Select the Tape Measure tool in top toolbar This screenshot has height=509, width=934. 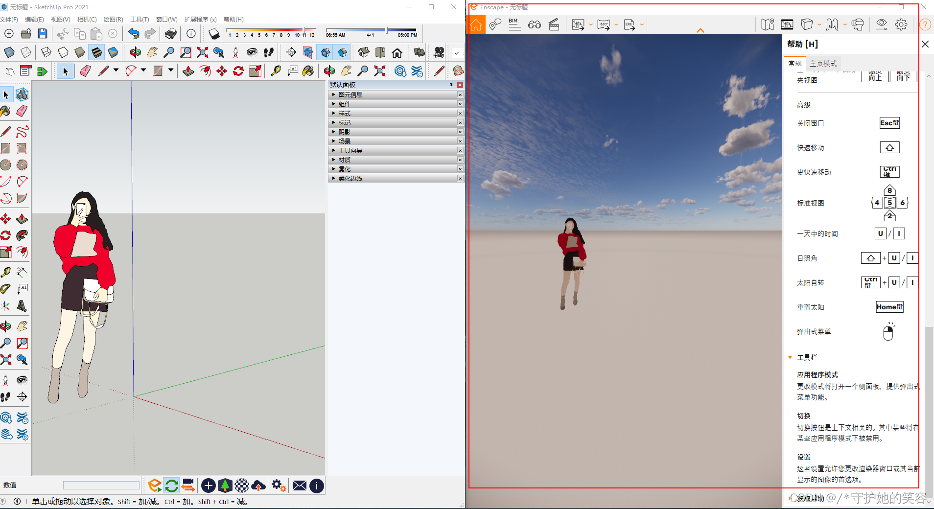[276, 71]
